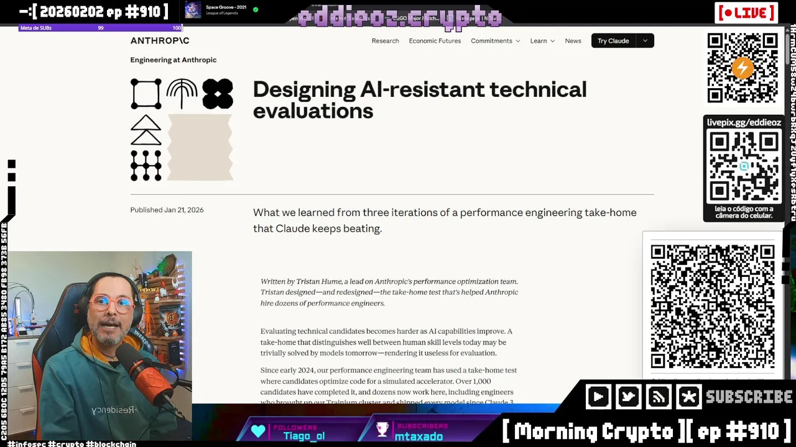Viewport: 796px width, 447px height.
Task: Click the YouTube play icon in the overlay
Action: tap(598, 397)
